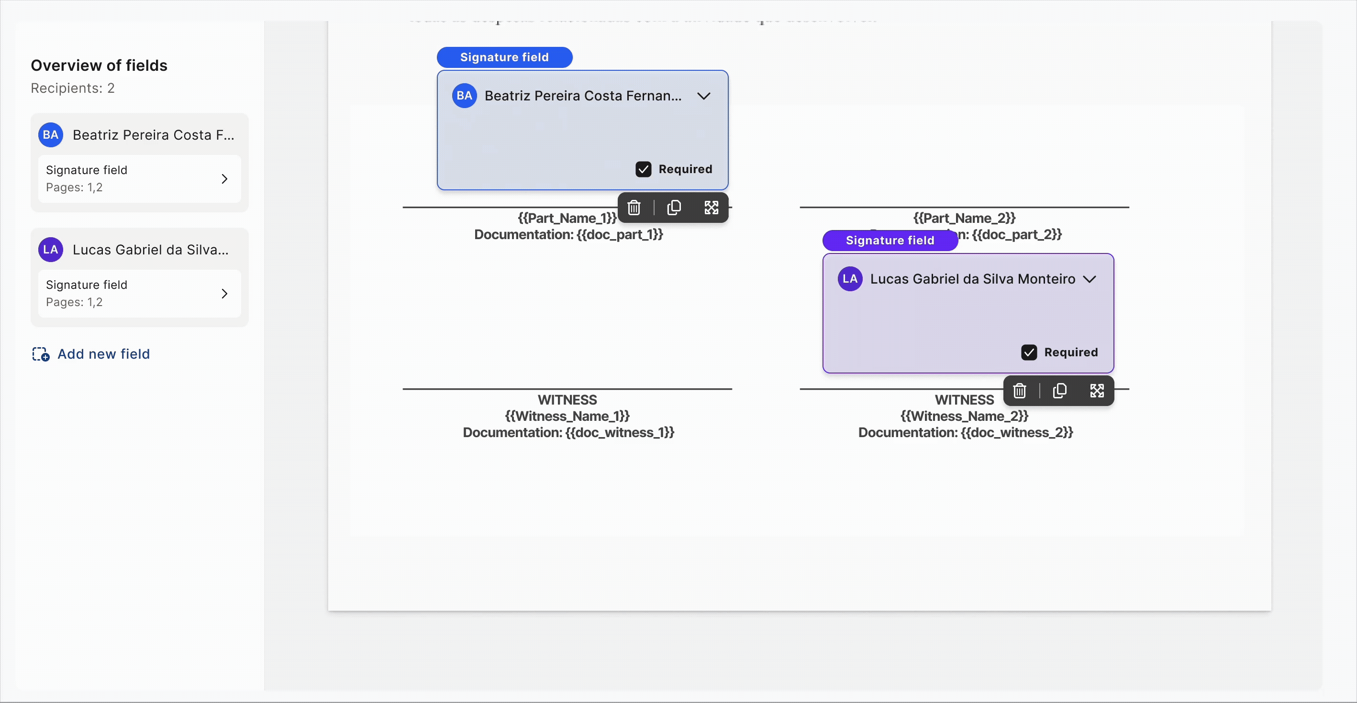
Task: Select the blue Signature field label tab
Action: coord(504,57)
